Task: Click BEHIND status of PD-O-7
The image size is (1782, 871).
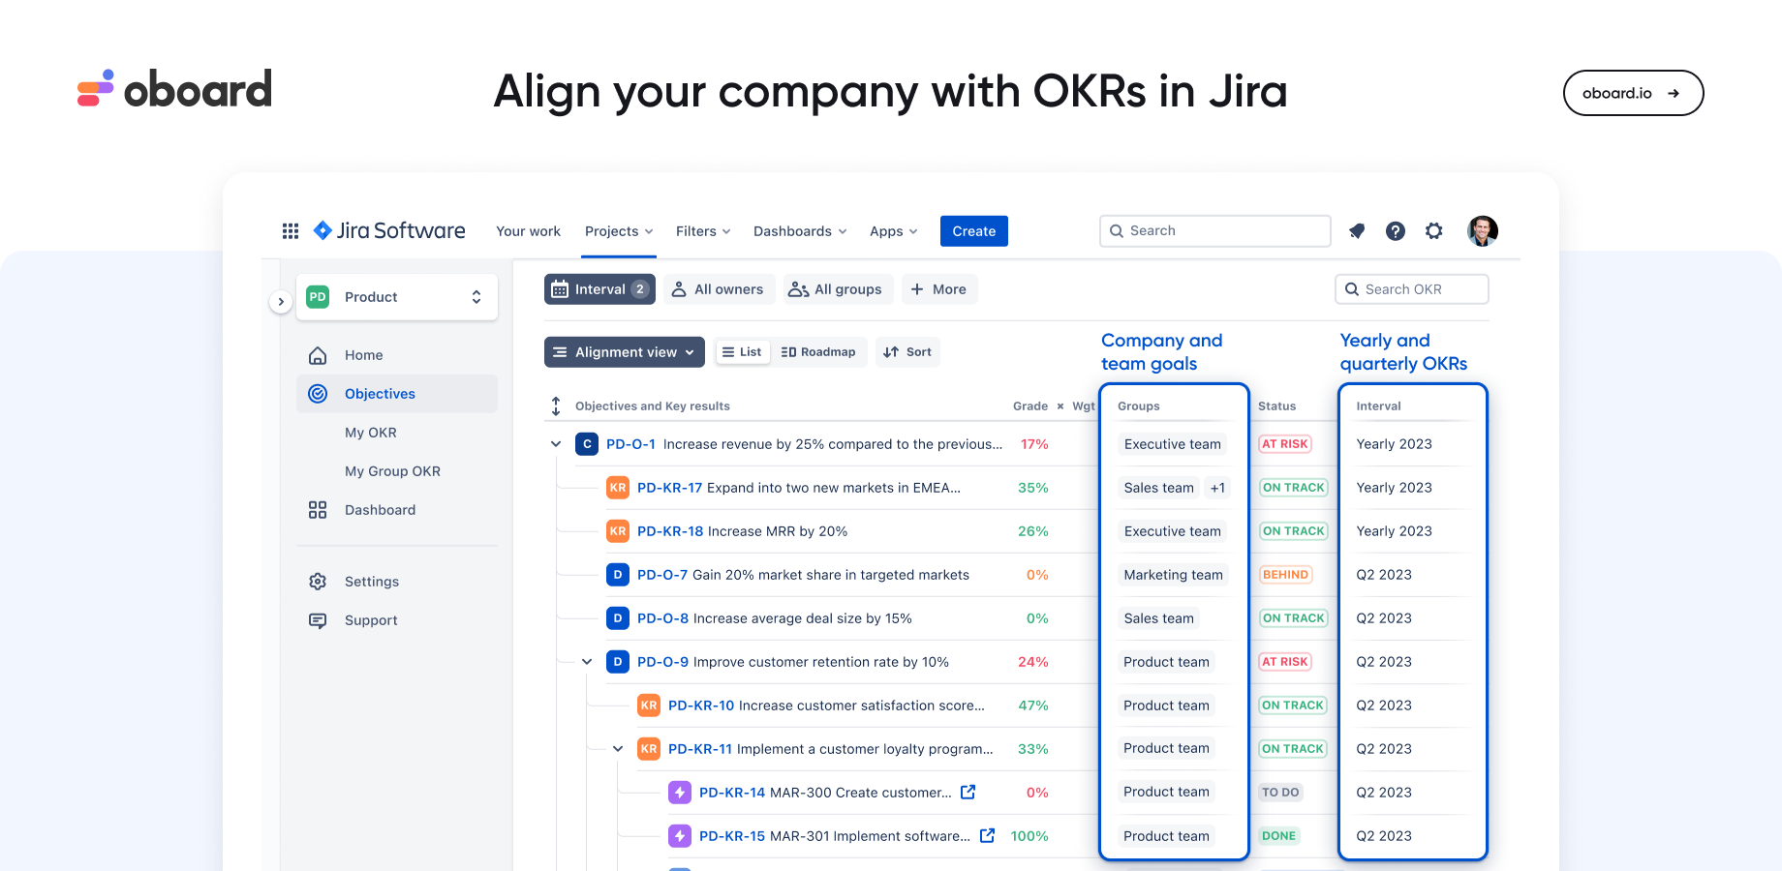Action: coord(1285,575)
